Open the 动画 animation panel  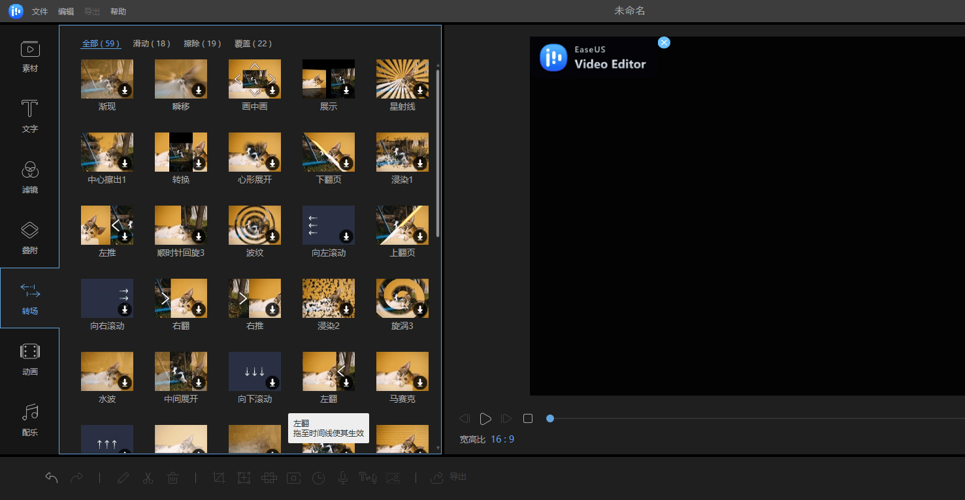pos(30,360)
